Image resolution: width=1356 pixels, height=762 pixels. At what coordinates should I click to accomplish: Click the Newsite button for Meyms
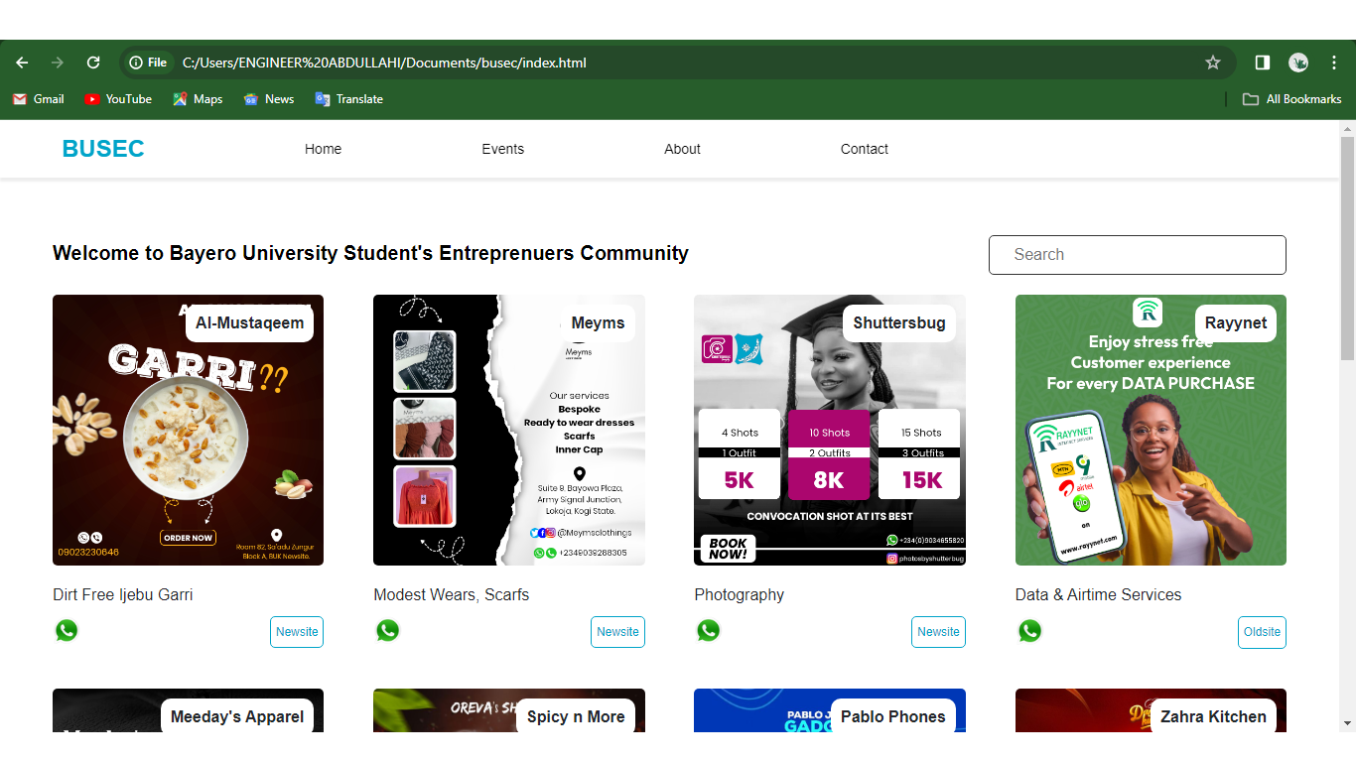(617, 632)
